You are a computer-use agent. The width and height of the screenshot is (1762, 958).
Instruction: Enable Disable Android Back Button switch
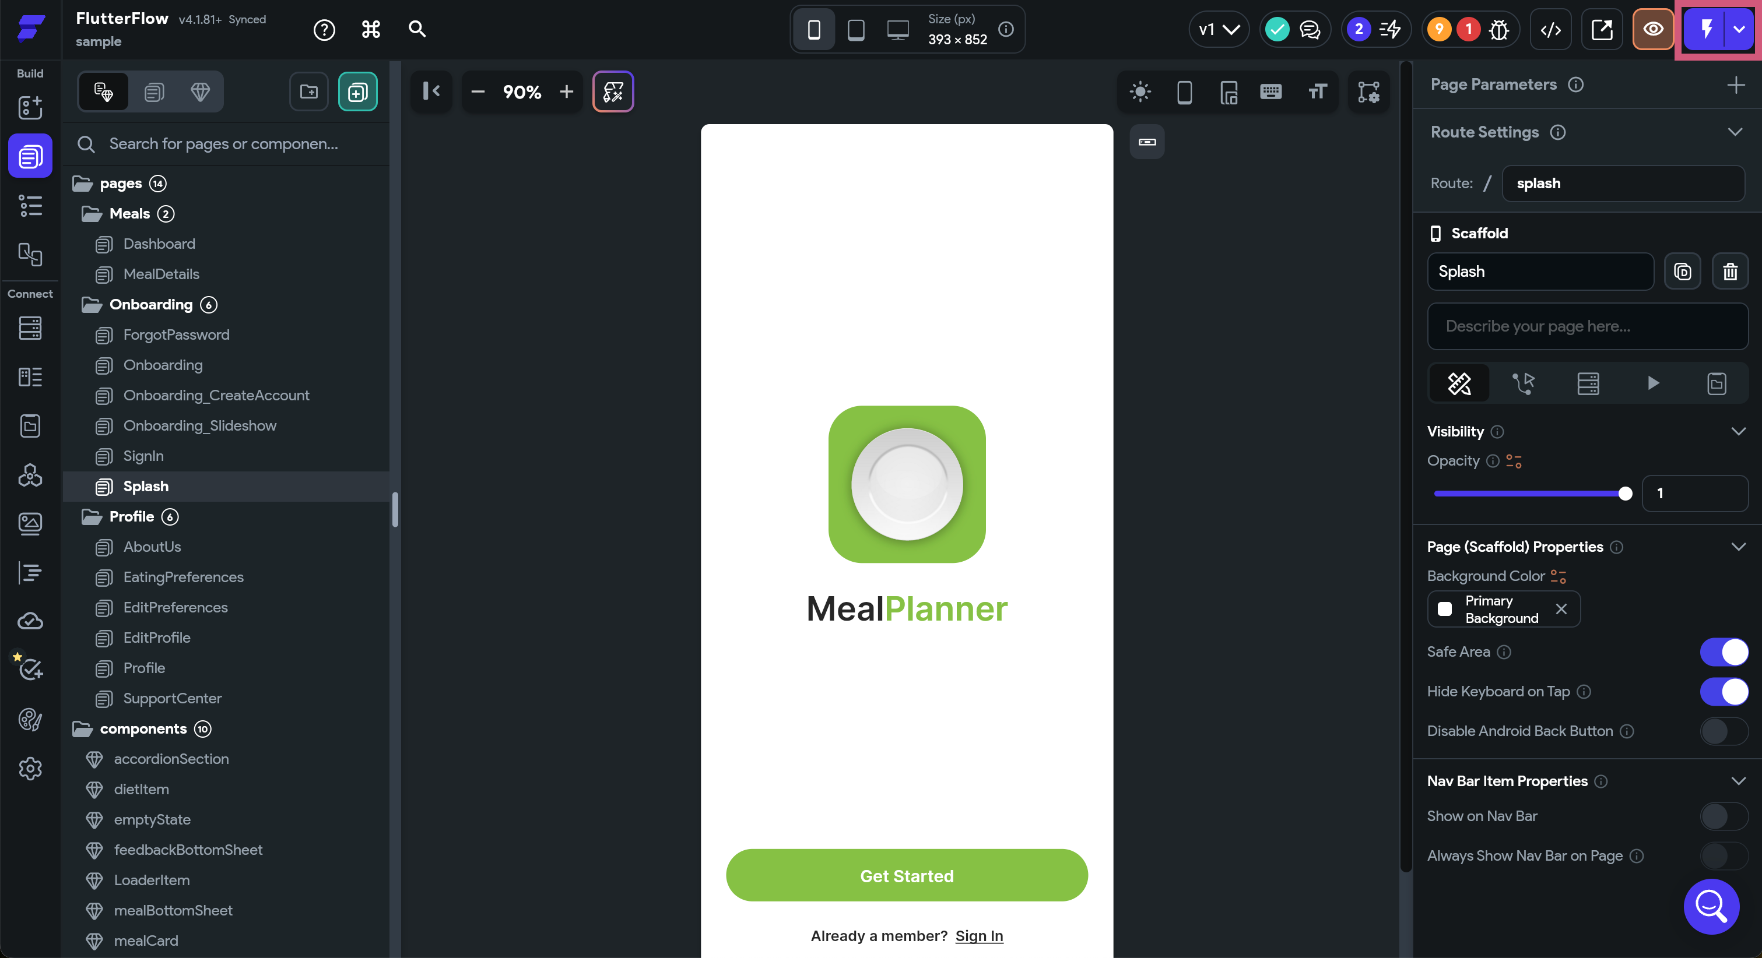click(x=1724, y=731)
